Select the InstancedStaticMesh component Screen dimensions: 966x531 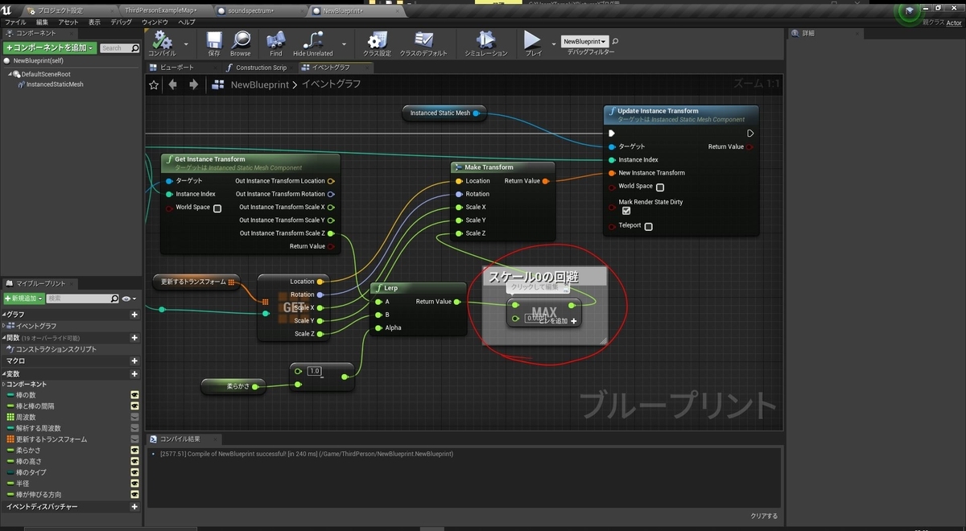[x=55, y=84]
